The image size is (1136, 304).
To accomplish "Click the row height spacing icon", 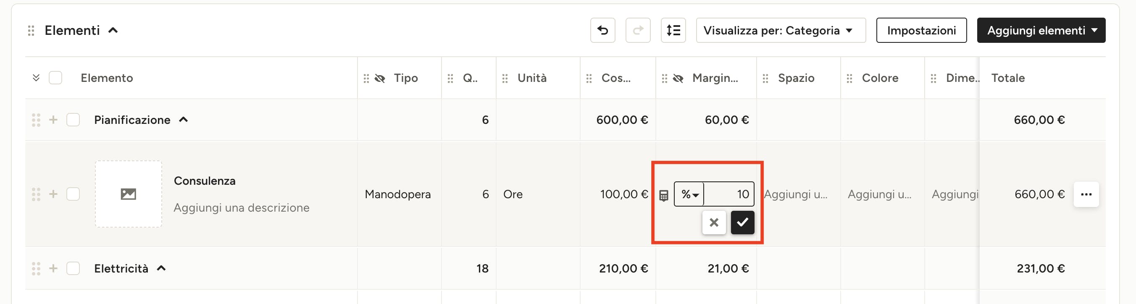I will [673, 30].
